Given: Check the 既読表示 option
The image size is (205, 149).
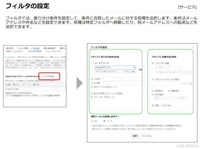Looking at the screenshot, I should click(153, 91).
